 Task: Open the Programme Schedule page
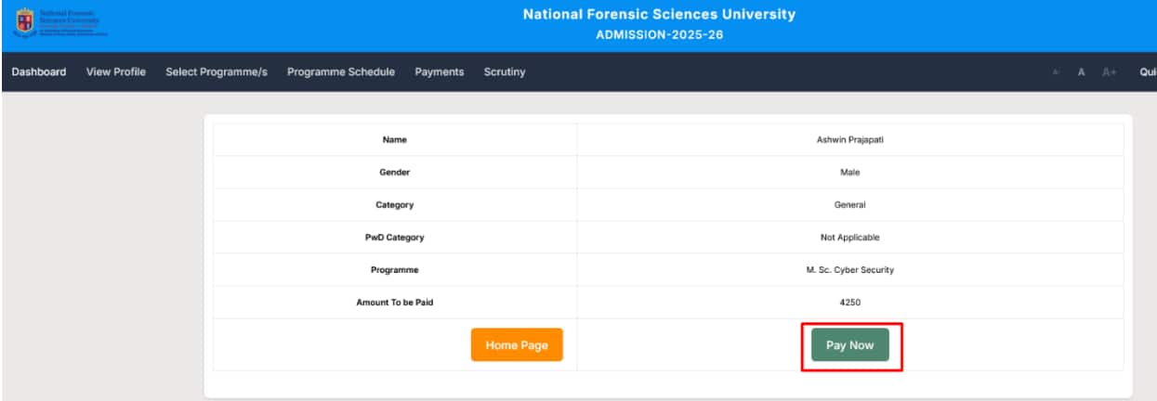341,72
